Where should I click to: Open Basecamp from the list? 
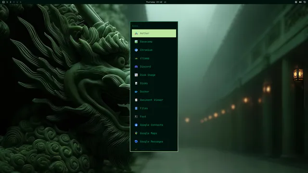pos(154,42)
